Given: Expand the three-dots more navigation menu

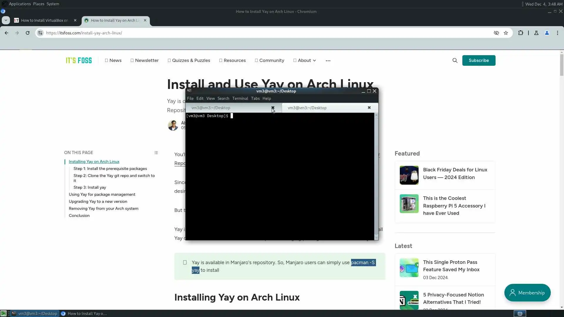Looking at the screenshot, I should (328, 61).
